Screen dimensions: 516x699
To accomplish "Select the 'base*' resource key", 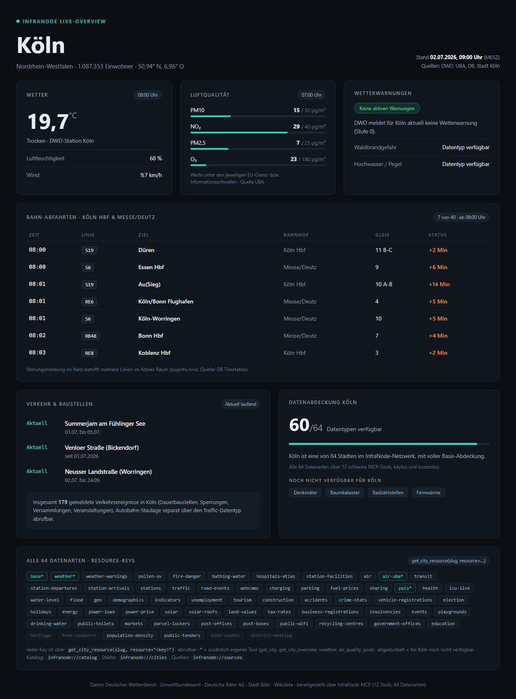I will 37,577.
